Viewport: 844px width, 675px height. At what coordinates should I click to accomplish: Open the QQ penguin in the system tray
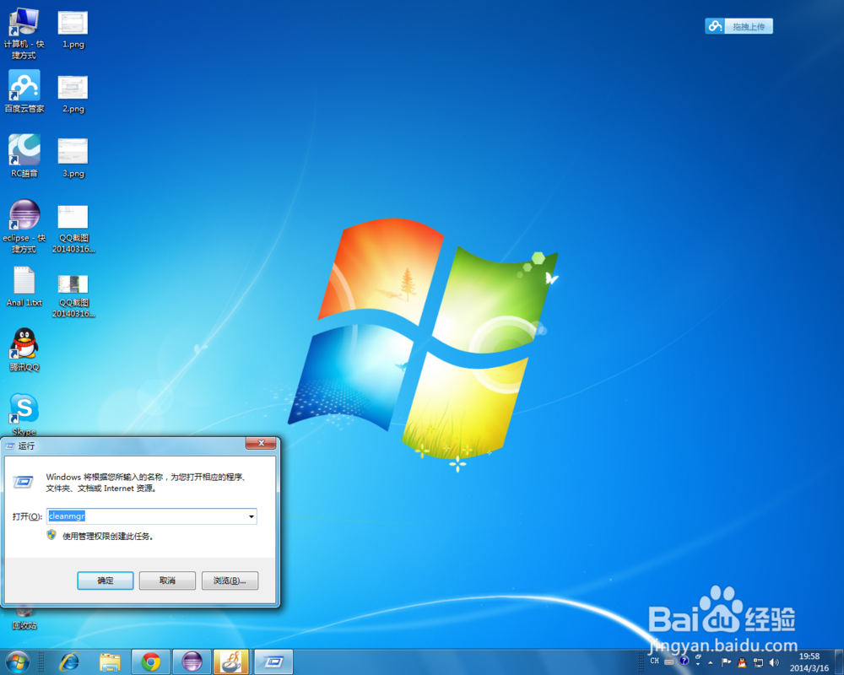point(740,662)
